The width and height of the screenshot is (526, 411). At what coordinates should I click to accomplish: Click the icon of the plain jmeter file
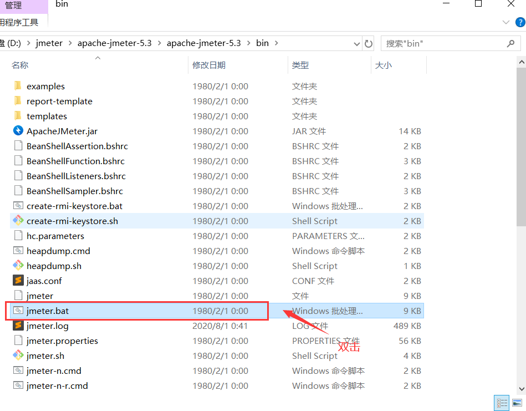pyautogui.click(x=18, y=296)
